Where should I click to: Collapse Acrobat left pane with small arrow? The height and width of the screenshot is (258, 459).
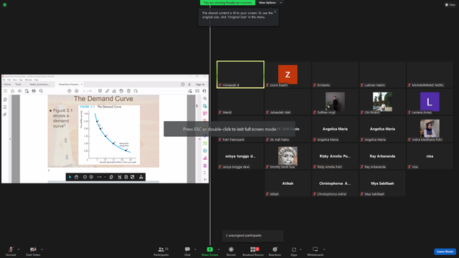[x=10, y=138]
